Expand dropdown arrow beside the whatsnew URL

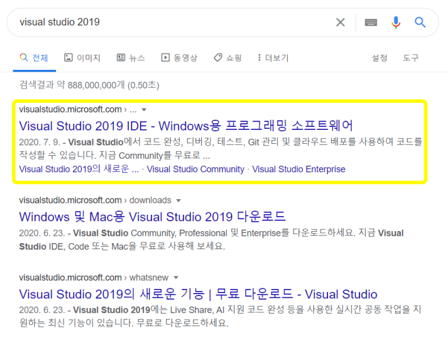point(176,277)
